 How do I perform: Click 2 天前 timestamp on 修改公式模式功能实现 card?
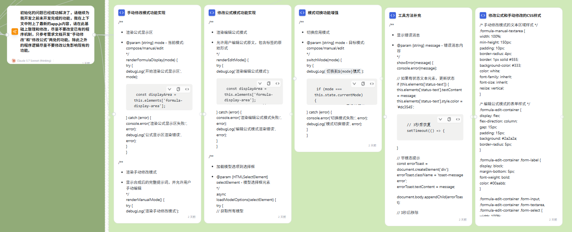point(282,217)
